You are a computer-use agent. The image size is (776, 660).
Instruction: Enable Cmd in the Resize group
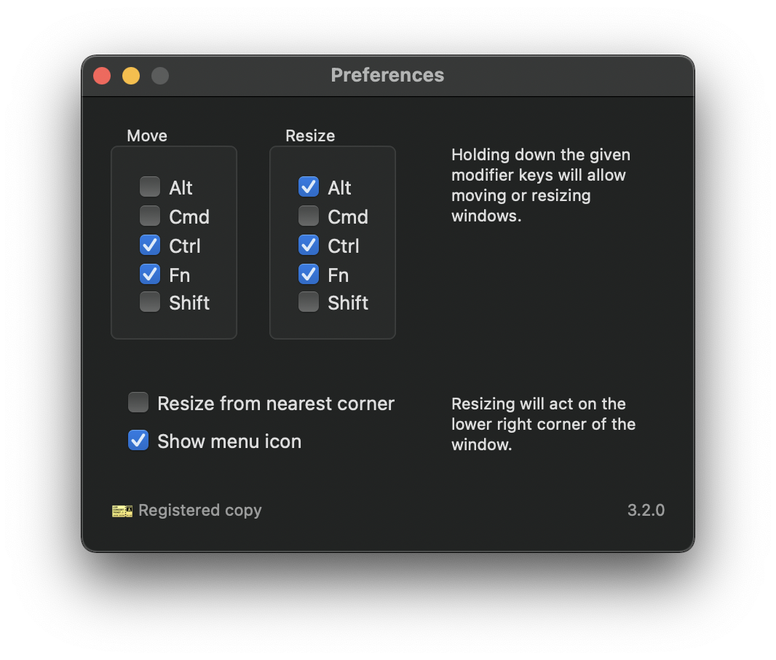(x=309, y=216)
